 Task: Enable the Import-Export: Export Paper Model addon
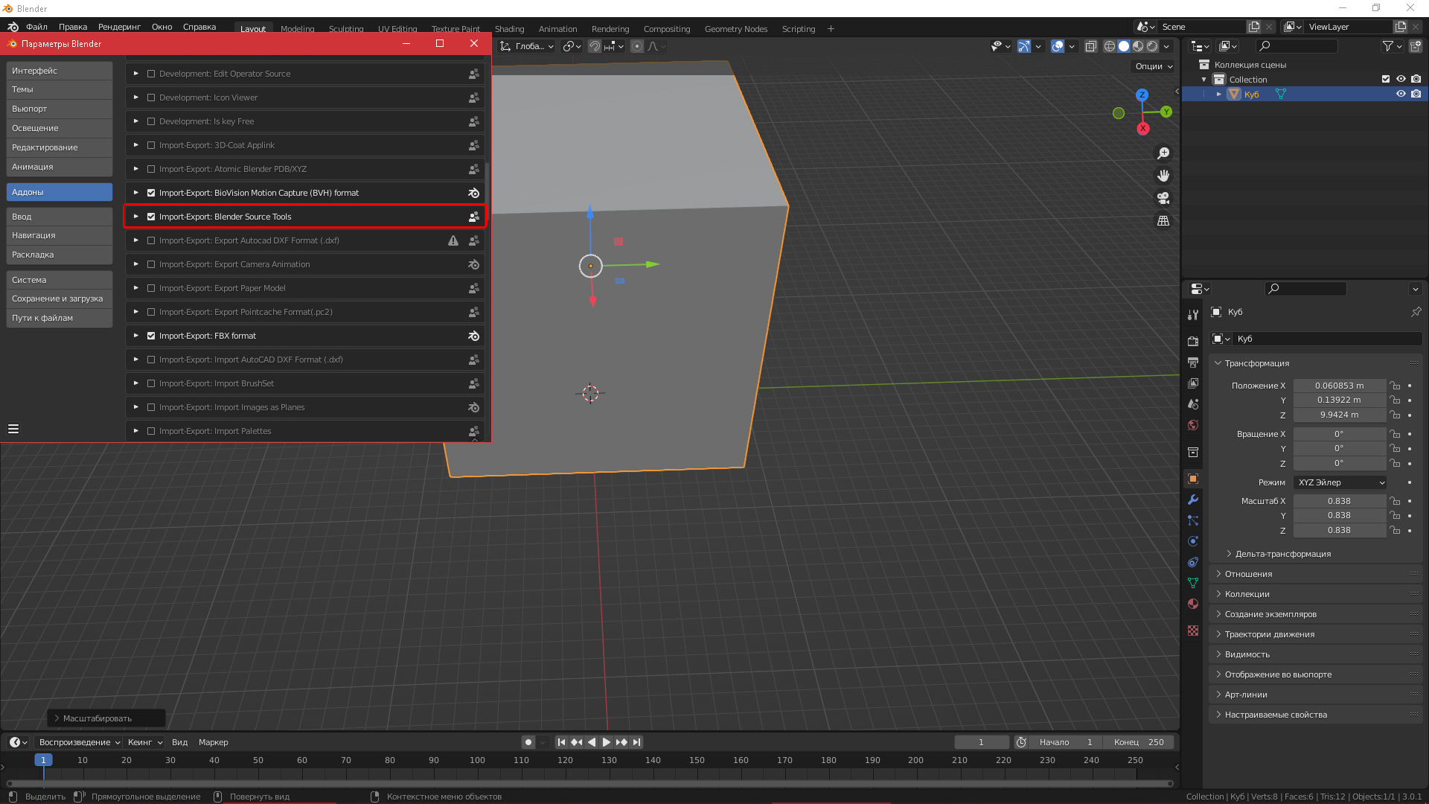coord(151,288)
